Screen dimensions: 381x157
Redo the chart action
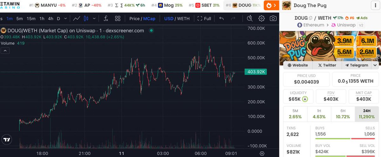[x=233, y=18]
